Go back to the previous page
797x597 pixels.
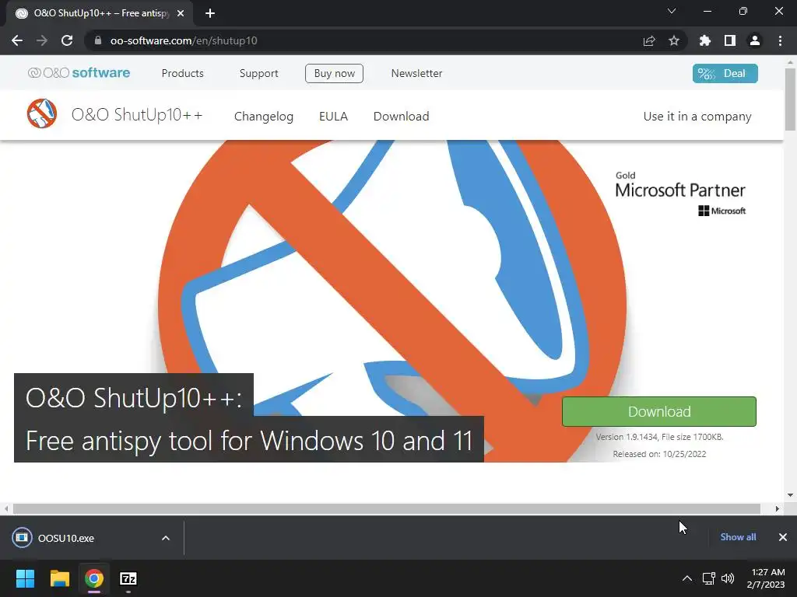[x=17, y=40]
